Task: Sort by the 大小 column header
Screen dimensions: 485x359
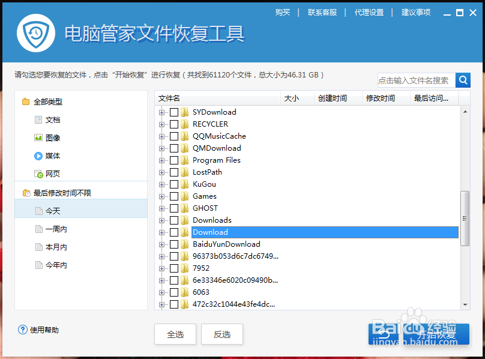Action: click(297, 98)
